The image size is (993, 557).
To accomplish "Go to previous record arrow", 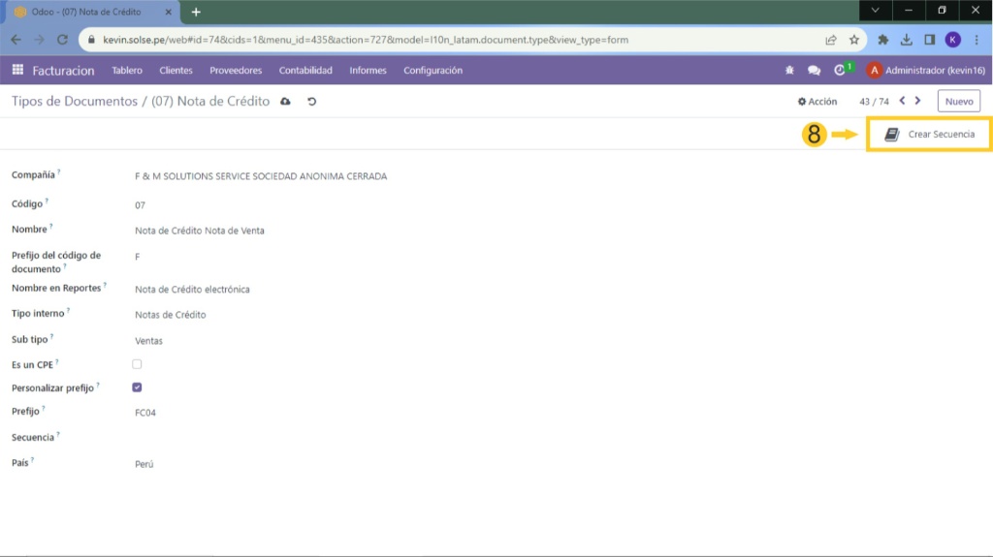I will click(902, 101).
